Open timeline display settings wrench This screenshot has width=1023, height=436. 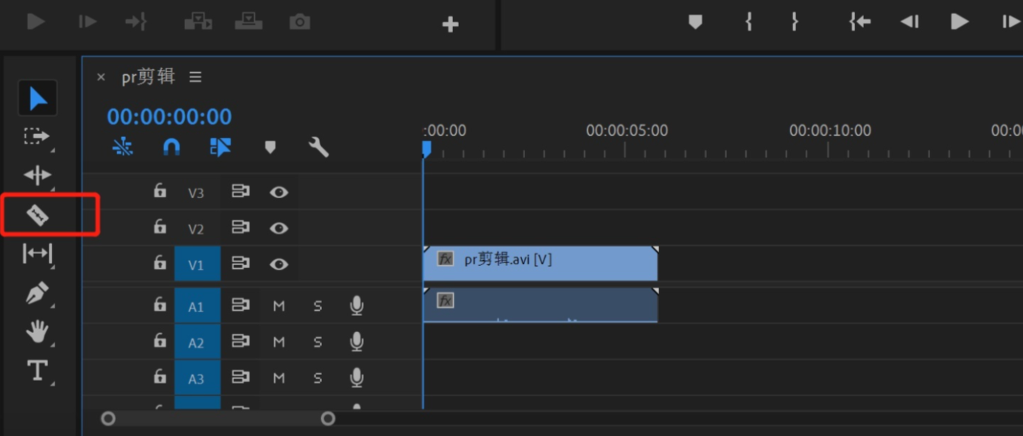click(318, 147)
